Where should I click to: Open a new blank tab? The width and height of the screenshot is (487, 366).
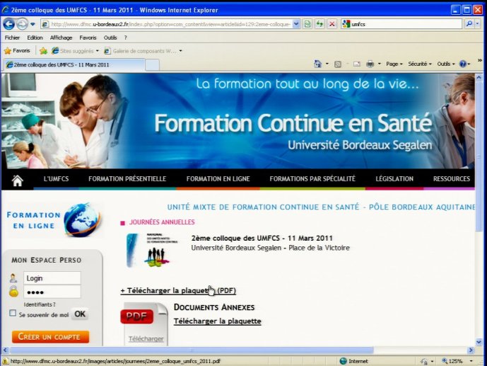tap(152, 65)
